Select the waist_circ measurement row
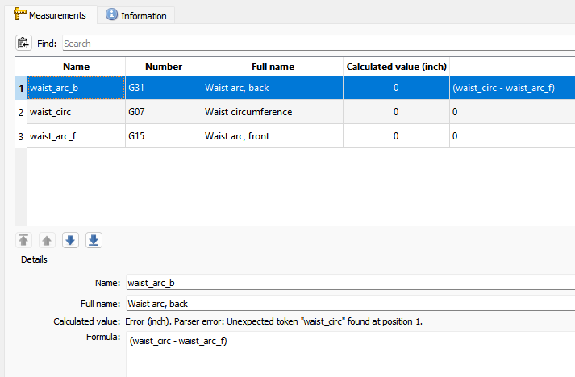Viewport: 575px width, 377px height. point(76,112)
